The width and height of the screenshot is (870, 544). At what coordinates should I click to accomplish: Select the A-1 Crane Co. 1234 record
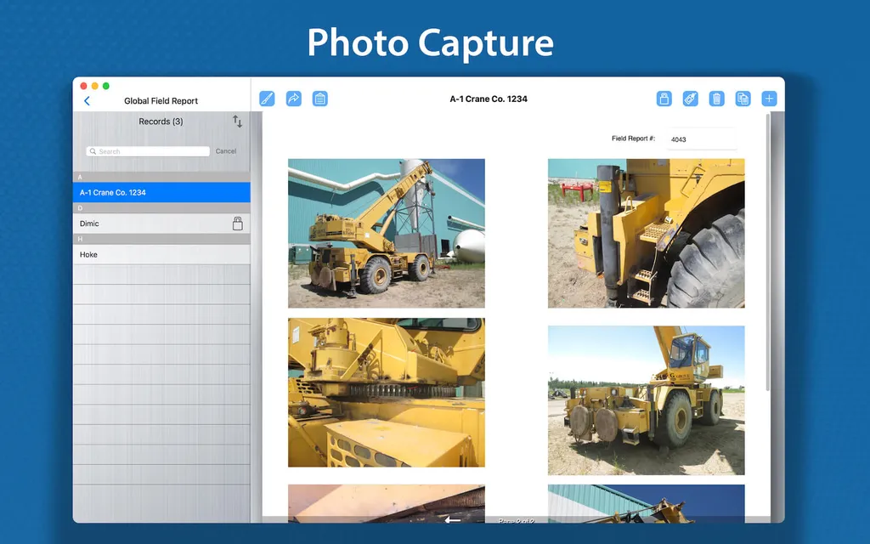point(161,192)
